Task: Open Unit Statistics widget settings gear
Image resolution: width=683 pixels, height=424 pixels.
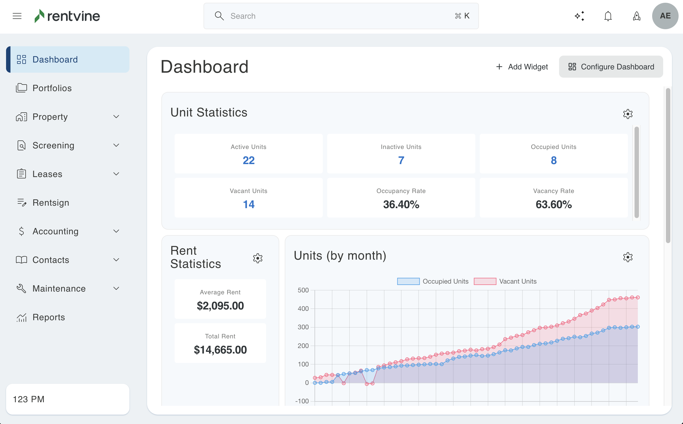Action: pos(628,114)
